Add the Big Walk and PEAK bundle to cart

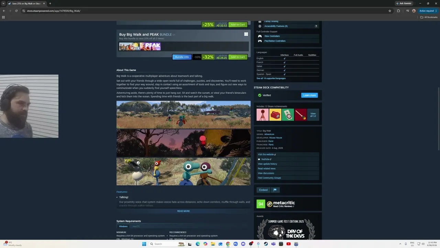coord(238,57)
